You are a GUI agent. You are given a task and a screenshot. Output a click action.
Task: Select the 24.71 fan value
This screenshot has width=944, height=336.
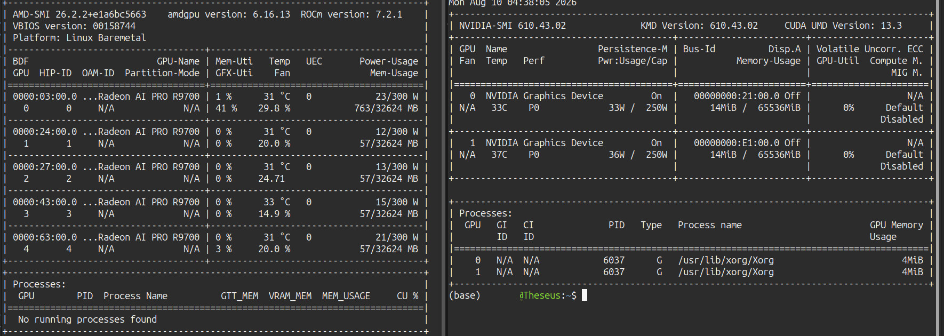point(271,179)
